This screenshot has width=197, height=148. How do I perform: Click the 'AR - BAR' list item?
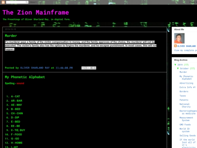16,101
